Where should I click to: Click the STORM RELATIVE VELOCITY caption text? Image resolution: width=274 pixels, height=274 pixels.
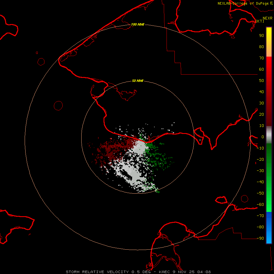[x=98, y=272]
